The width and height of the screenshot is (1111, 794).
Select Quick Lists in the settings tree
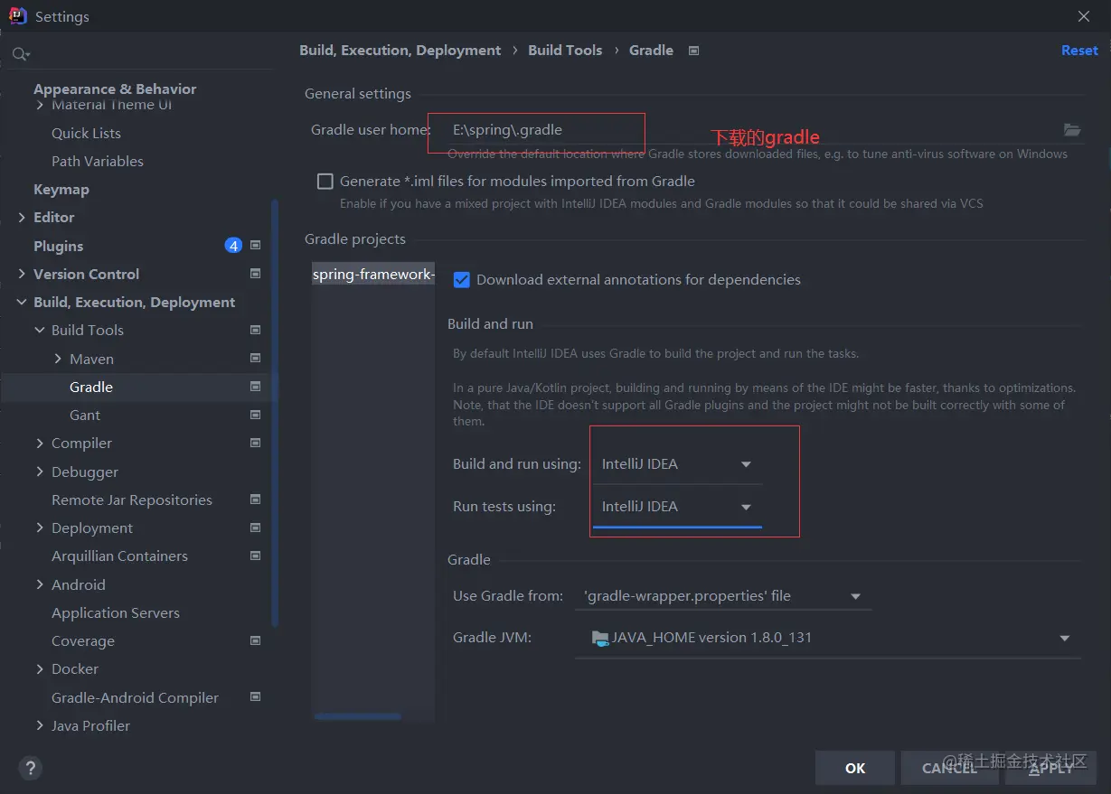[x=86, y=133]
